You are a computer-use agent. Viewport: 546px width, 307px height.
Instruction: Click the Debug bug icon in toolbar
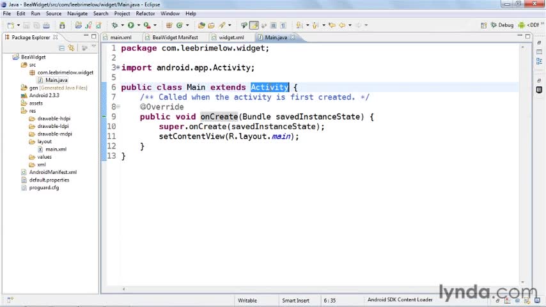[114, 26]
